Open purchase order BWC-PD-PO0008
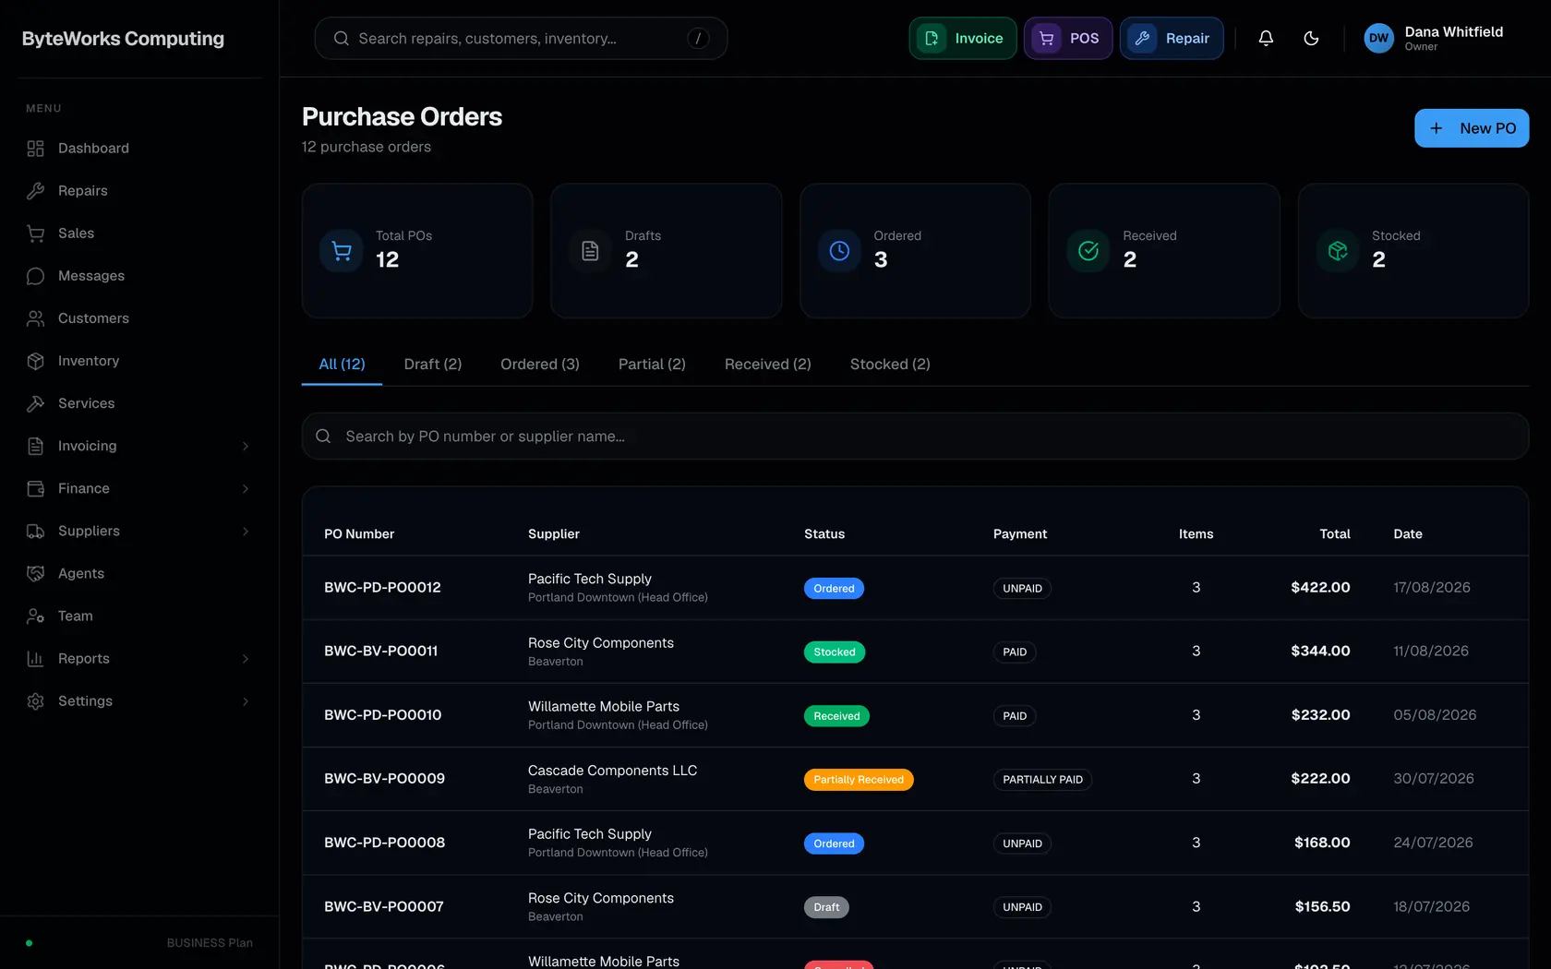1551x969 pixels. (x=385, y=843)
